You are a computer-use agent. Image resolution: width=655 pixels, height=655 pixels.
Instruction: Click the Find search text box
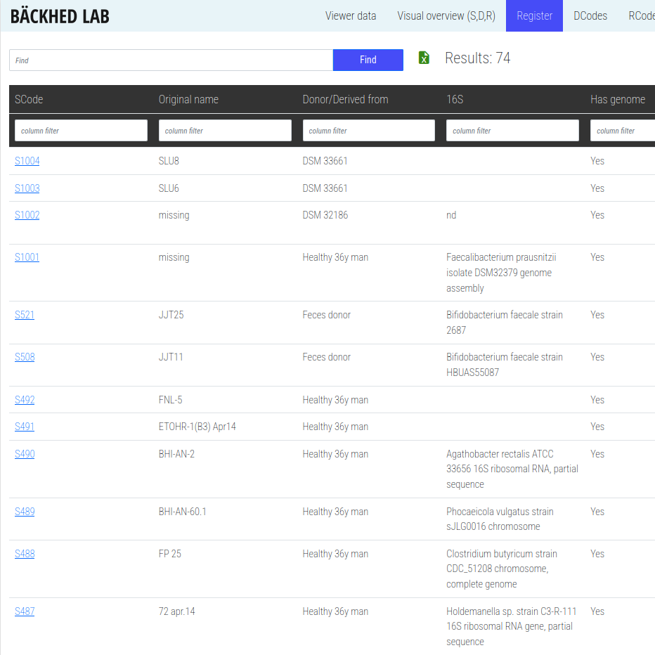pos(171,60)
